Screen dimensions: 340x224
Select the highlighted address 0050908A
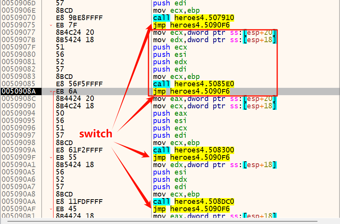pyautogui.click(x=19, y=91)
